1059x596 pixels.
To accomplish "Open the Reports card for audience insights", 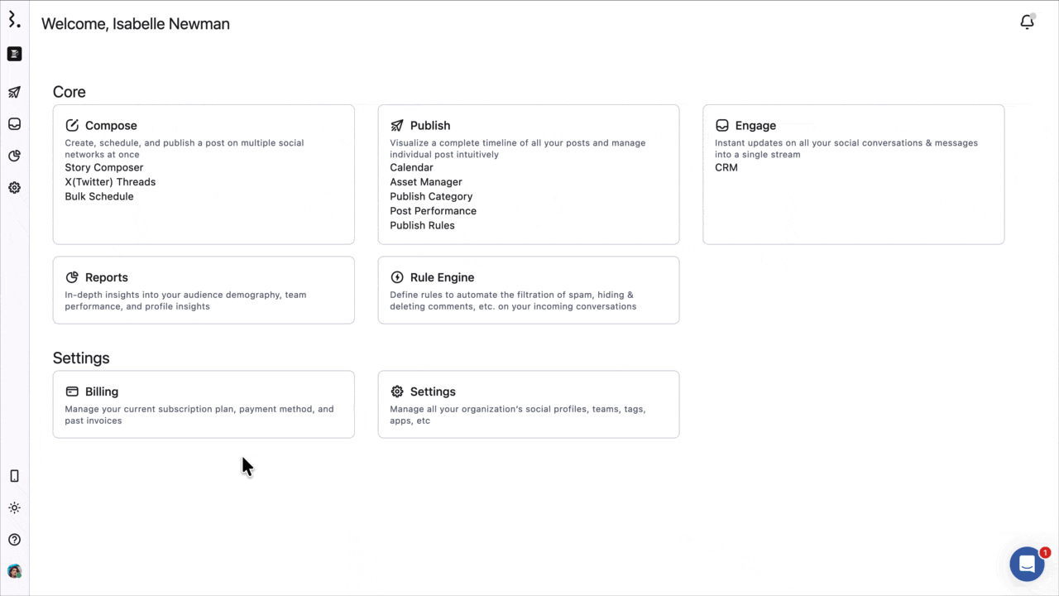I will 204,290.
